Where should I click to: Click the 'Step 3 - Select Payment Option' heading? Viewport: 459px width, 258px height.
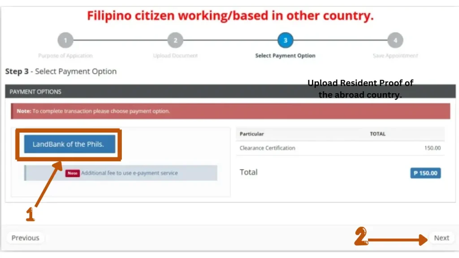pos(61,71)
